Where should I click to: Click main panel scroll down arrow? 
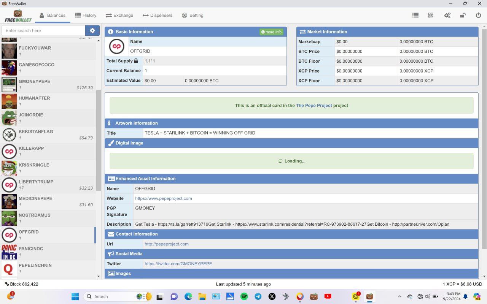point(484,276)
